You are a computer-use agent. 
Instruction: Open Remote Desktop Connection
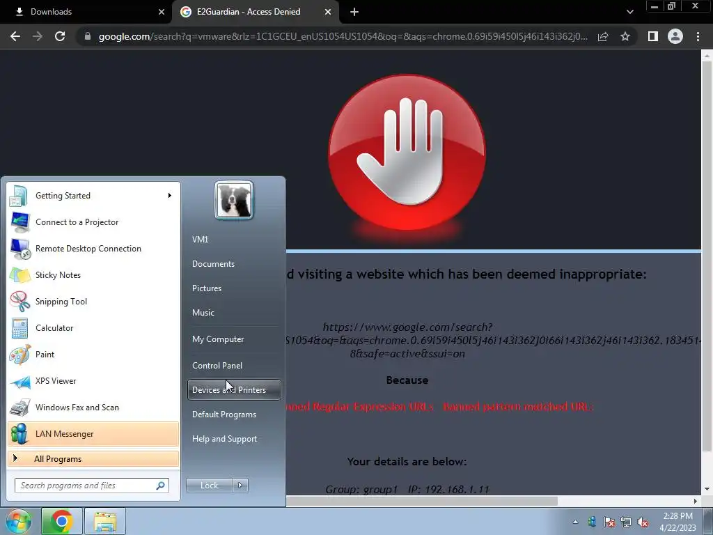tap(93, 249)
